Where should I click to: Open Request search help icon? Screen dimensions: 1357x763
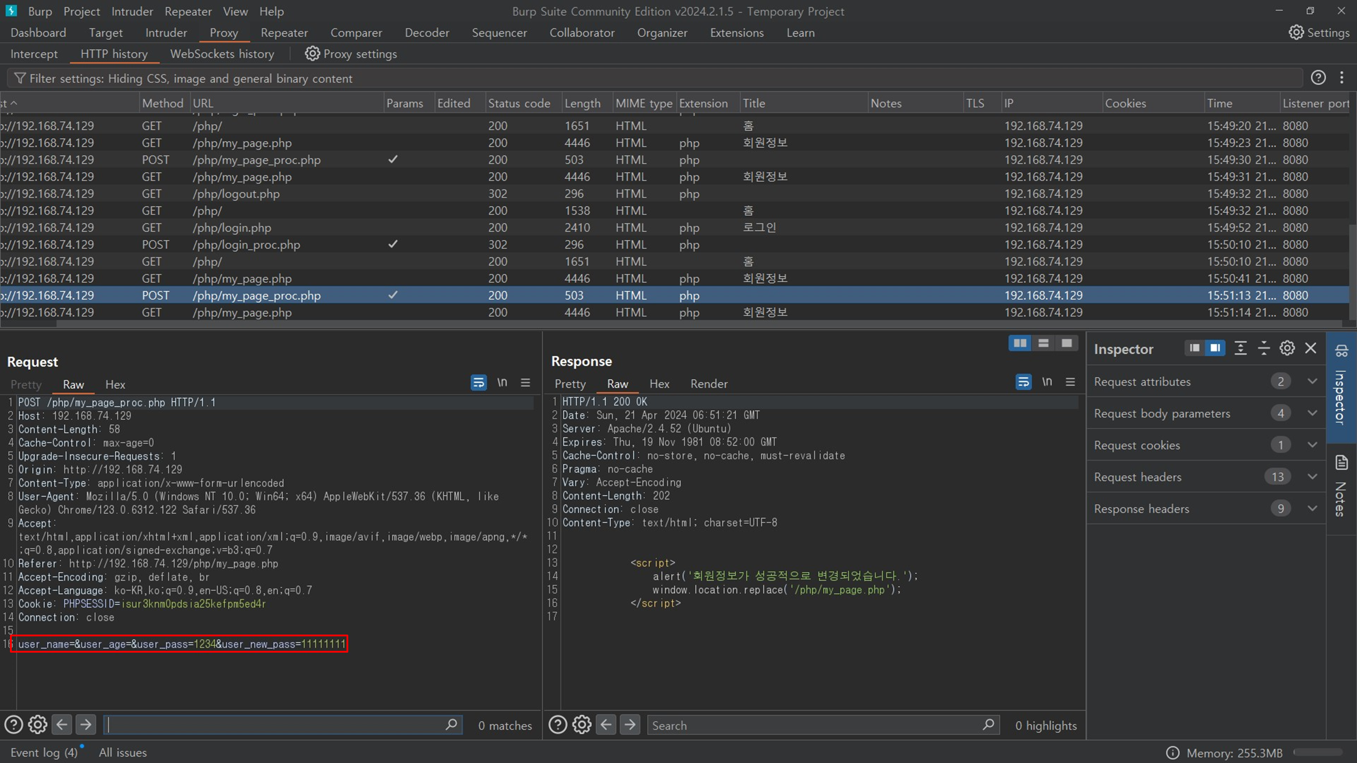tap(14, 725)
